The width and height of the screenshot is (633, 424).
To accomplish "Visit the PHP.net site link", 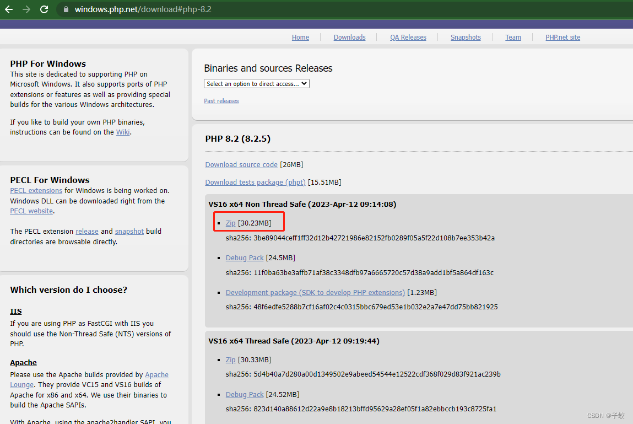I will [562, 37].
